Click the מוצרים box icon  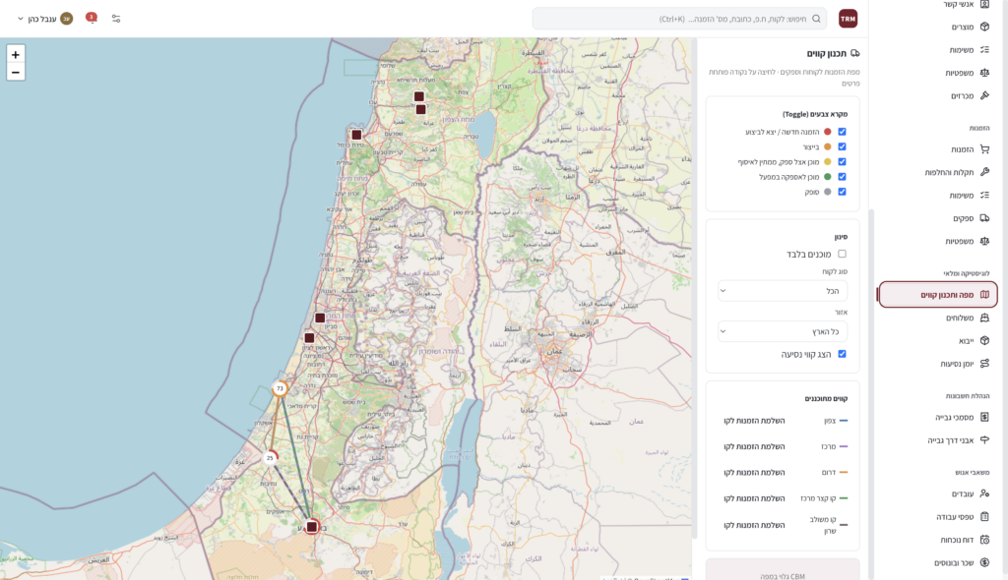click(x=984, y=27)
